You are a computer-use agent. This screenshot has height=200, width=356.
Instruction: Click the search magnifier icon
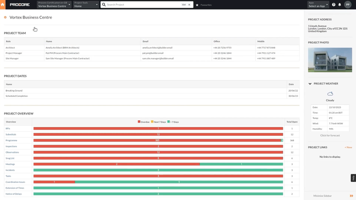click(x=104, y=5)
